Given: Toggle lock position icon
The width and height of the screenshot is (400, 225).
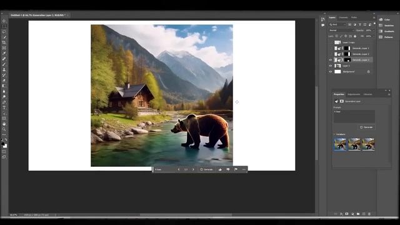Looking at the screenshot, I should coord(346,36).
